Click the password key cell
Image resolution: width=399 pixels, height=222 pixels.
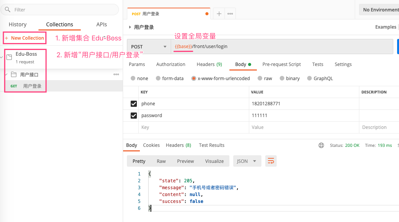pos(194,116)
